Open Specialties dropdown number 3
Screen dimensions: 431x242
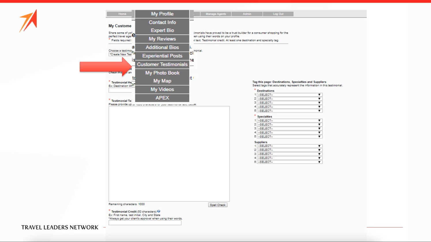289,129
